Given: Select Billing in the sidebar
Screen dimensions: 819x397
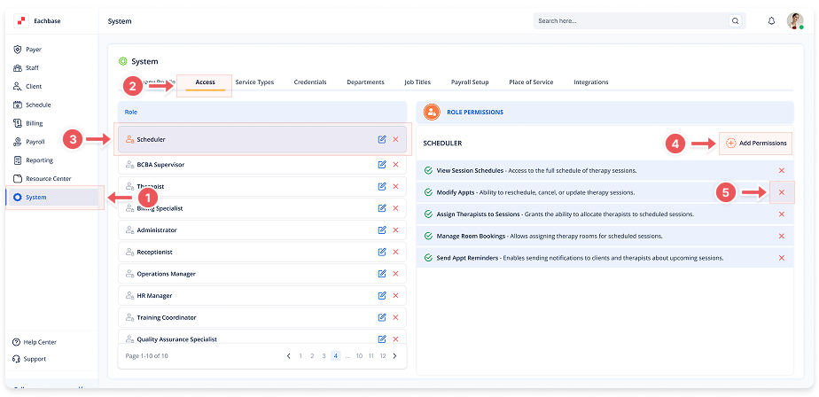Looking at the screenshot, I should (x=34, y=123).
